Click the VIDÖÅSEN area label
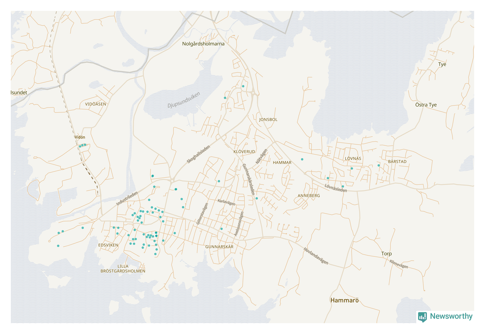485x334 pixels. coord(96,104)
